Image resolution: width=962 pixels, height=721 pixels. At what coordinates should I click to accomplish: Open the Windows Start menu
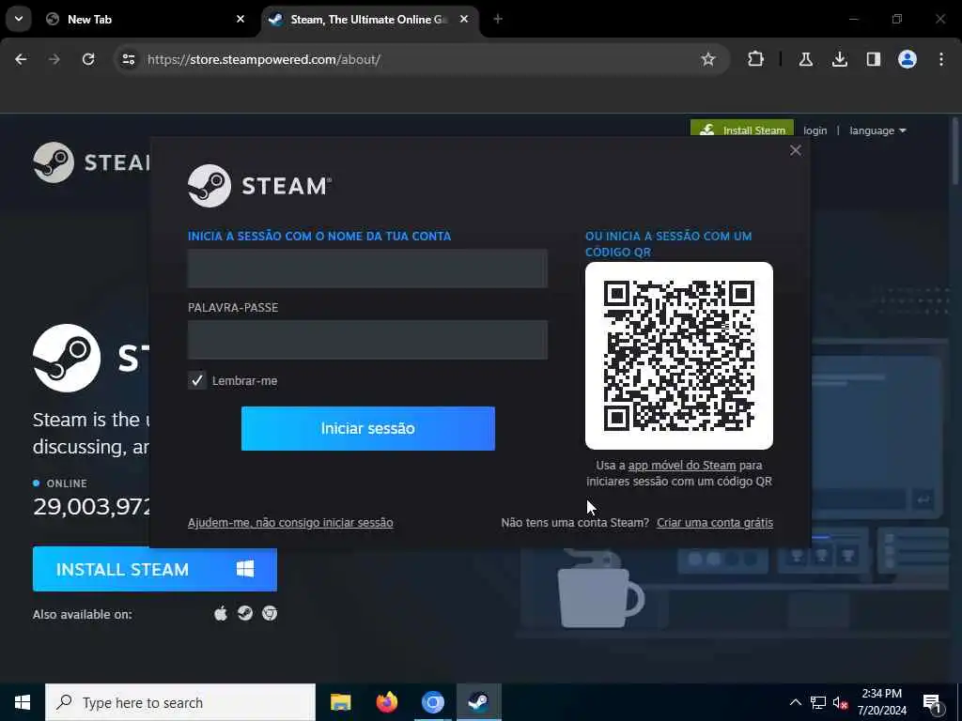coord(23,702)
